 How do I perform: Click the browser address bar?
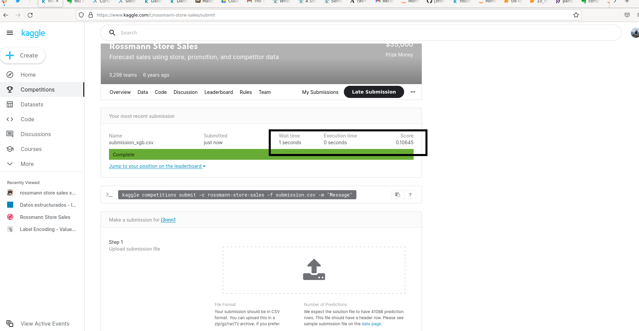pos(328,15)
